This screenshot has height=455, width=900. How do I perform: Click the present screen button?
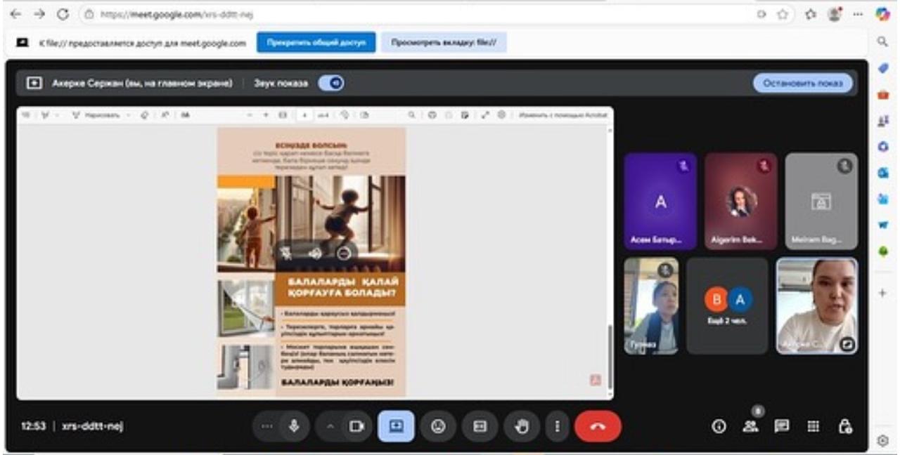click(x=396, y=426)
